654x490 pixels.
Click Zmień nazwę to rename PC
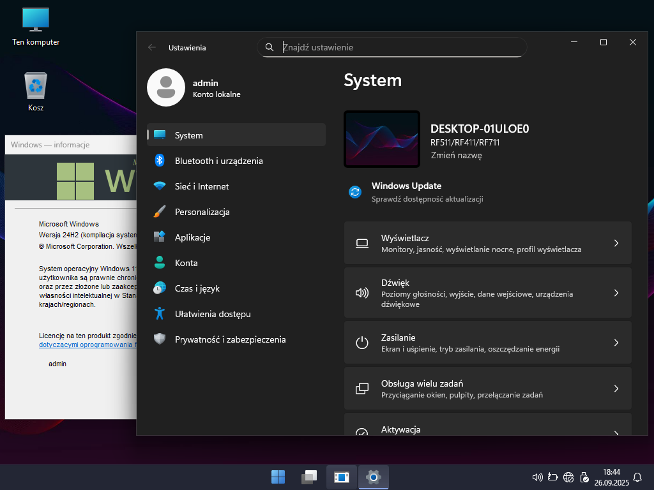tap(456, 155)
